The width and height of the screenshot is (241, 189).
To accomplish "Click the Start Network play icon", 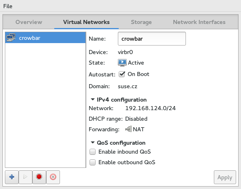I will (x=26, y=177).
